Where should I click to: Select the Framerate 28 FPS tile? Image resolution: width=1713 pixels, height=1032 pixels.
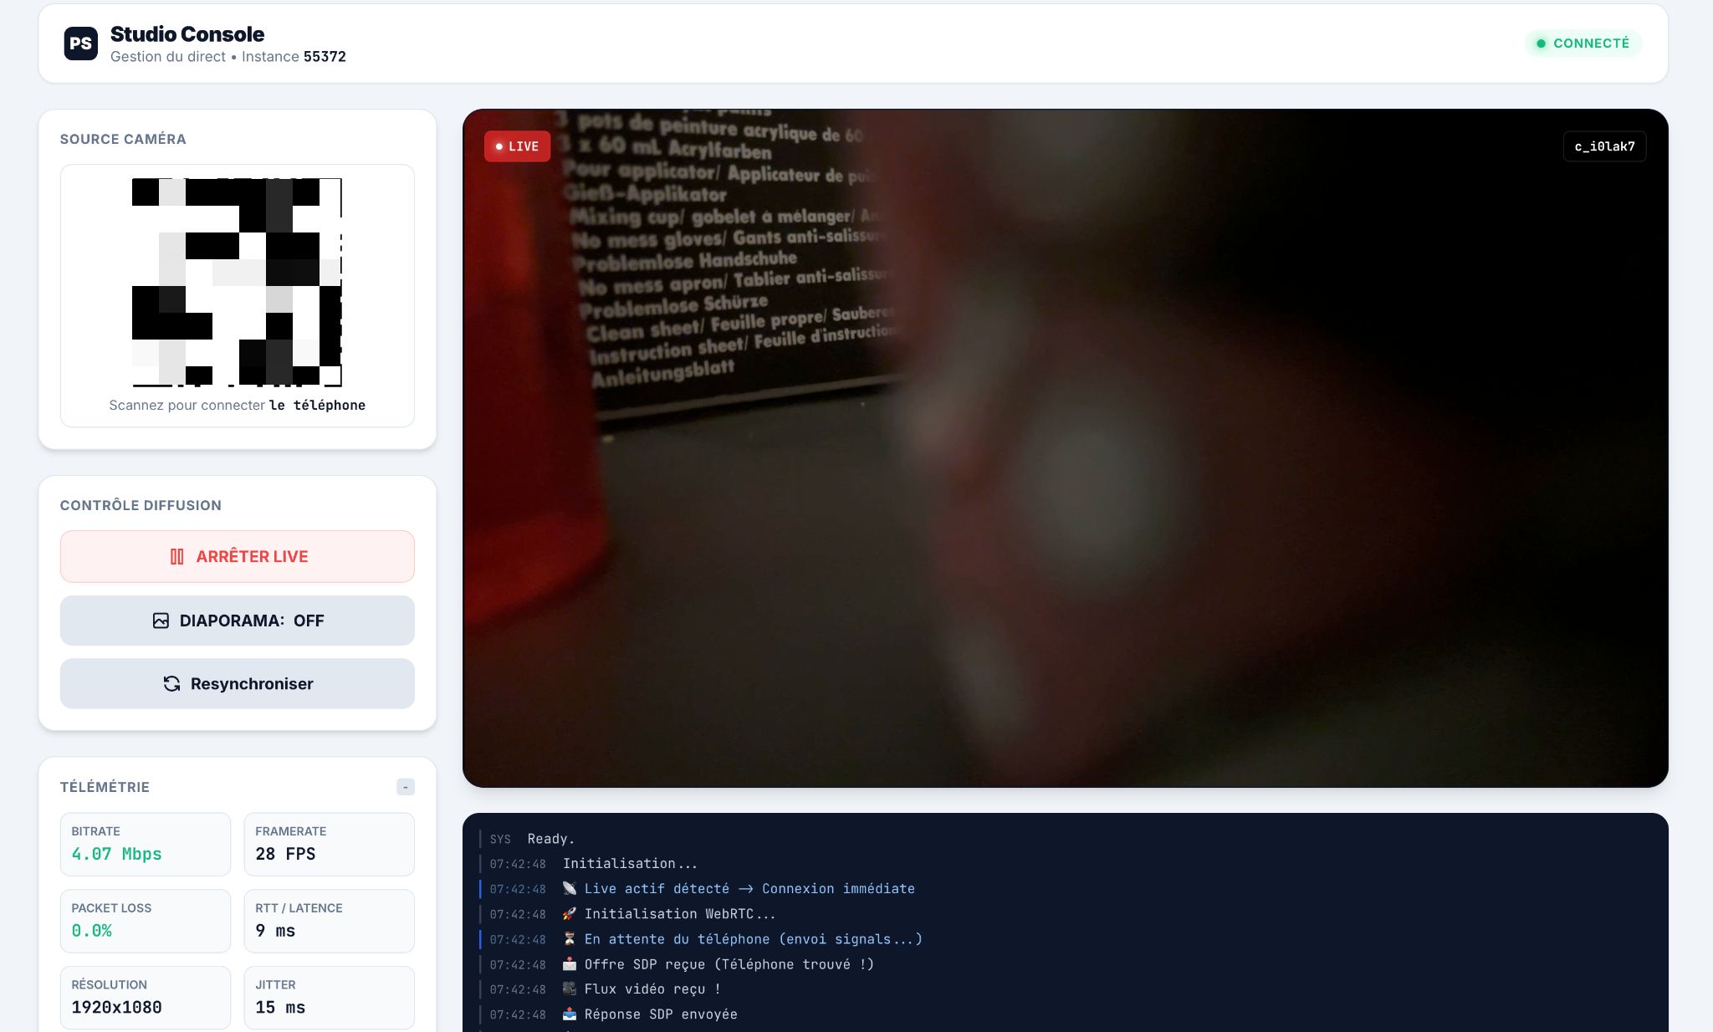[329, 844]
